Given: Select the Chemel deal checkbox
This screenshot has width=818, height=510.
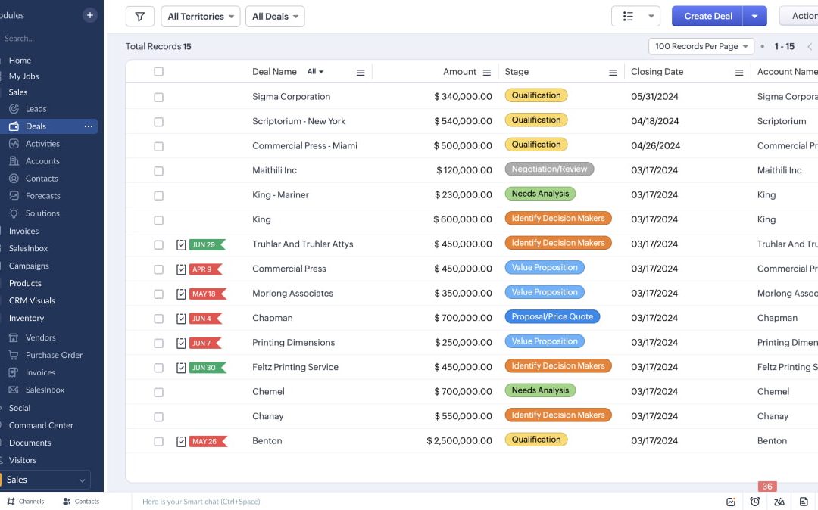Looking at the screenshot, I should [158, 392].
